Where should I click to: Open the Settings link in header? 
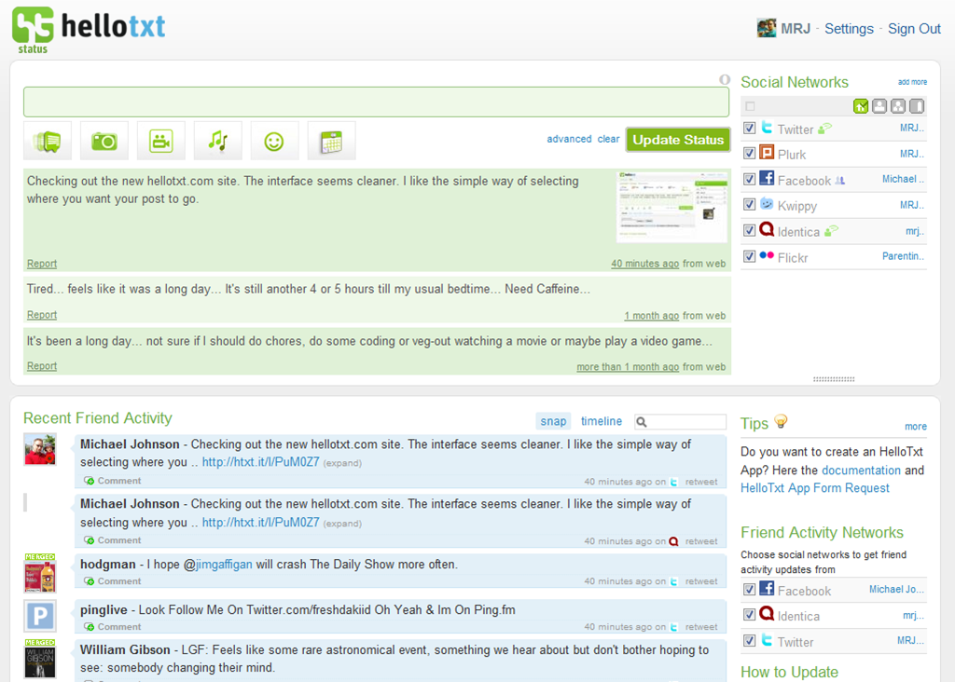click(x=849, y=29)
